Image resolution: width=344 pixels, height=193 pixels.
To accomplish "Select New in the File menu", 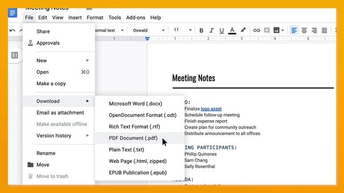I will [59, 61].
